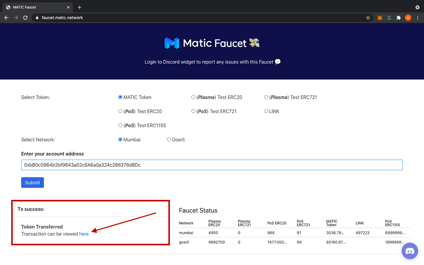Click goerli PoS ERC721 value 99
Image resolution: width=424 pixels, height=265 pixels.
click(x=299, y=242)
